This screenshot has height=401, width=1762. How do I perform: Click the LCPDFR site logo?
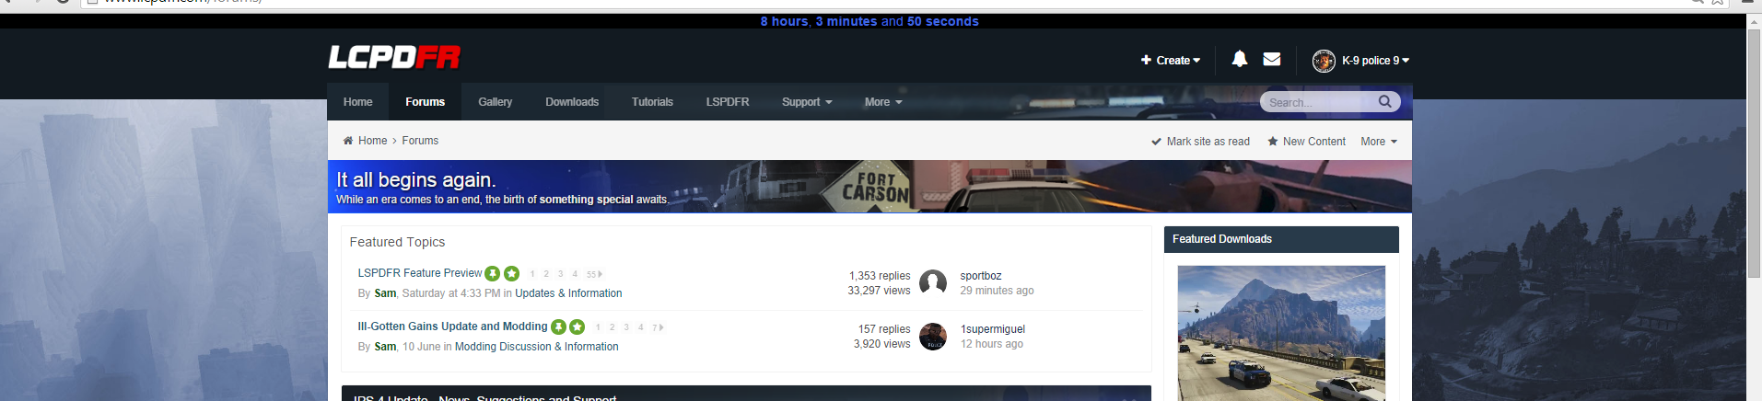[394, 58]
